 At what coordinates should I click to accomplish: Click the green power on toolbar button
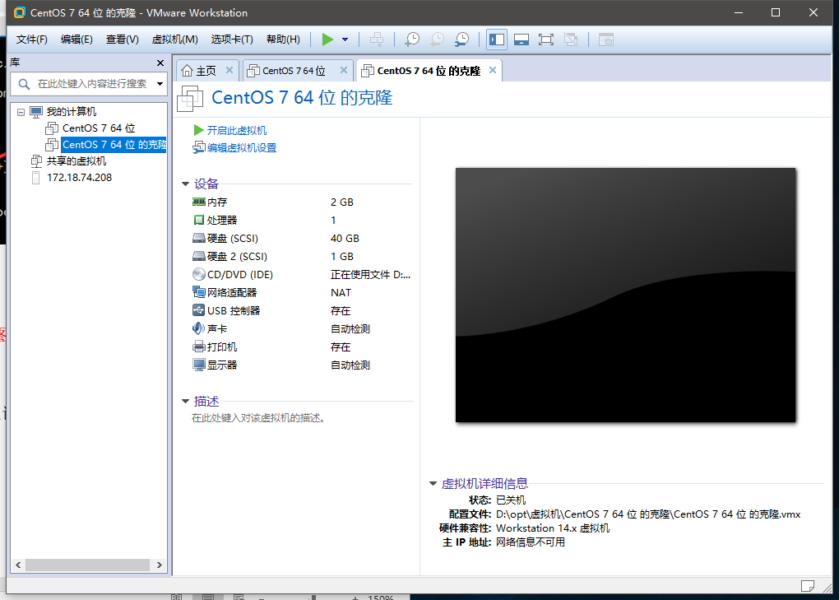click(327, 39)
